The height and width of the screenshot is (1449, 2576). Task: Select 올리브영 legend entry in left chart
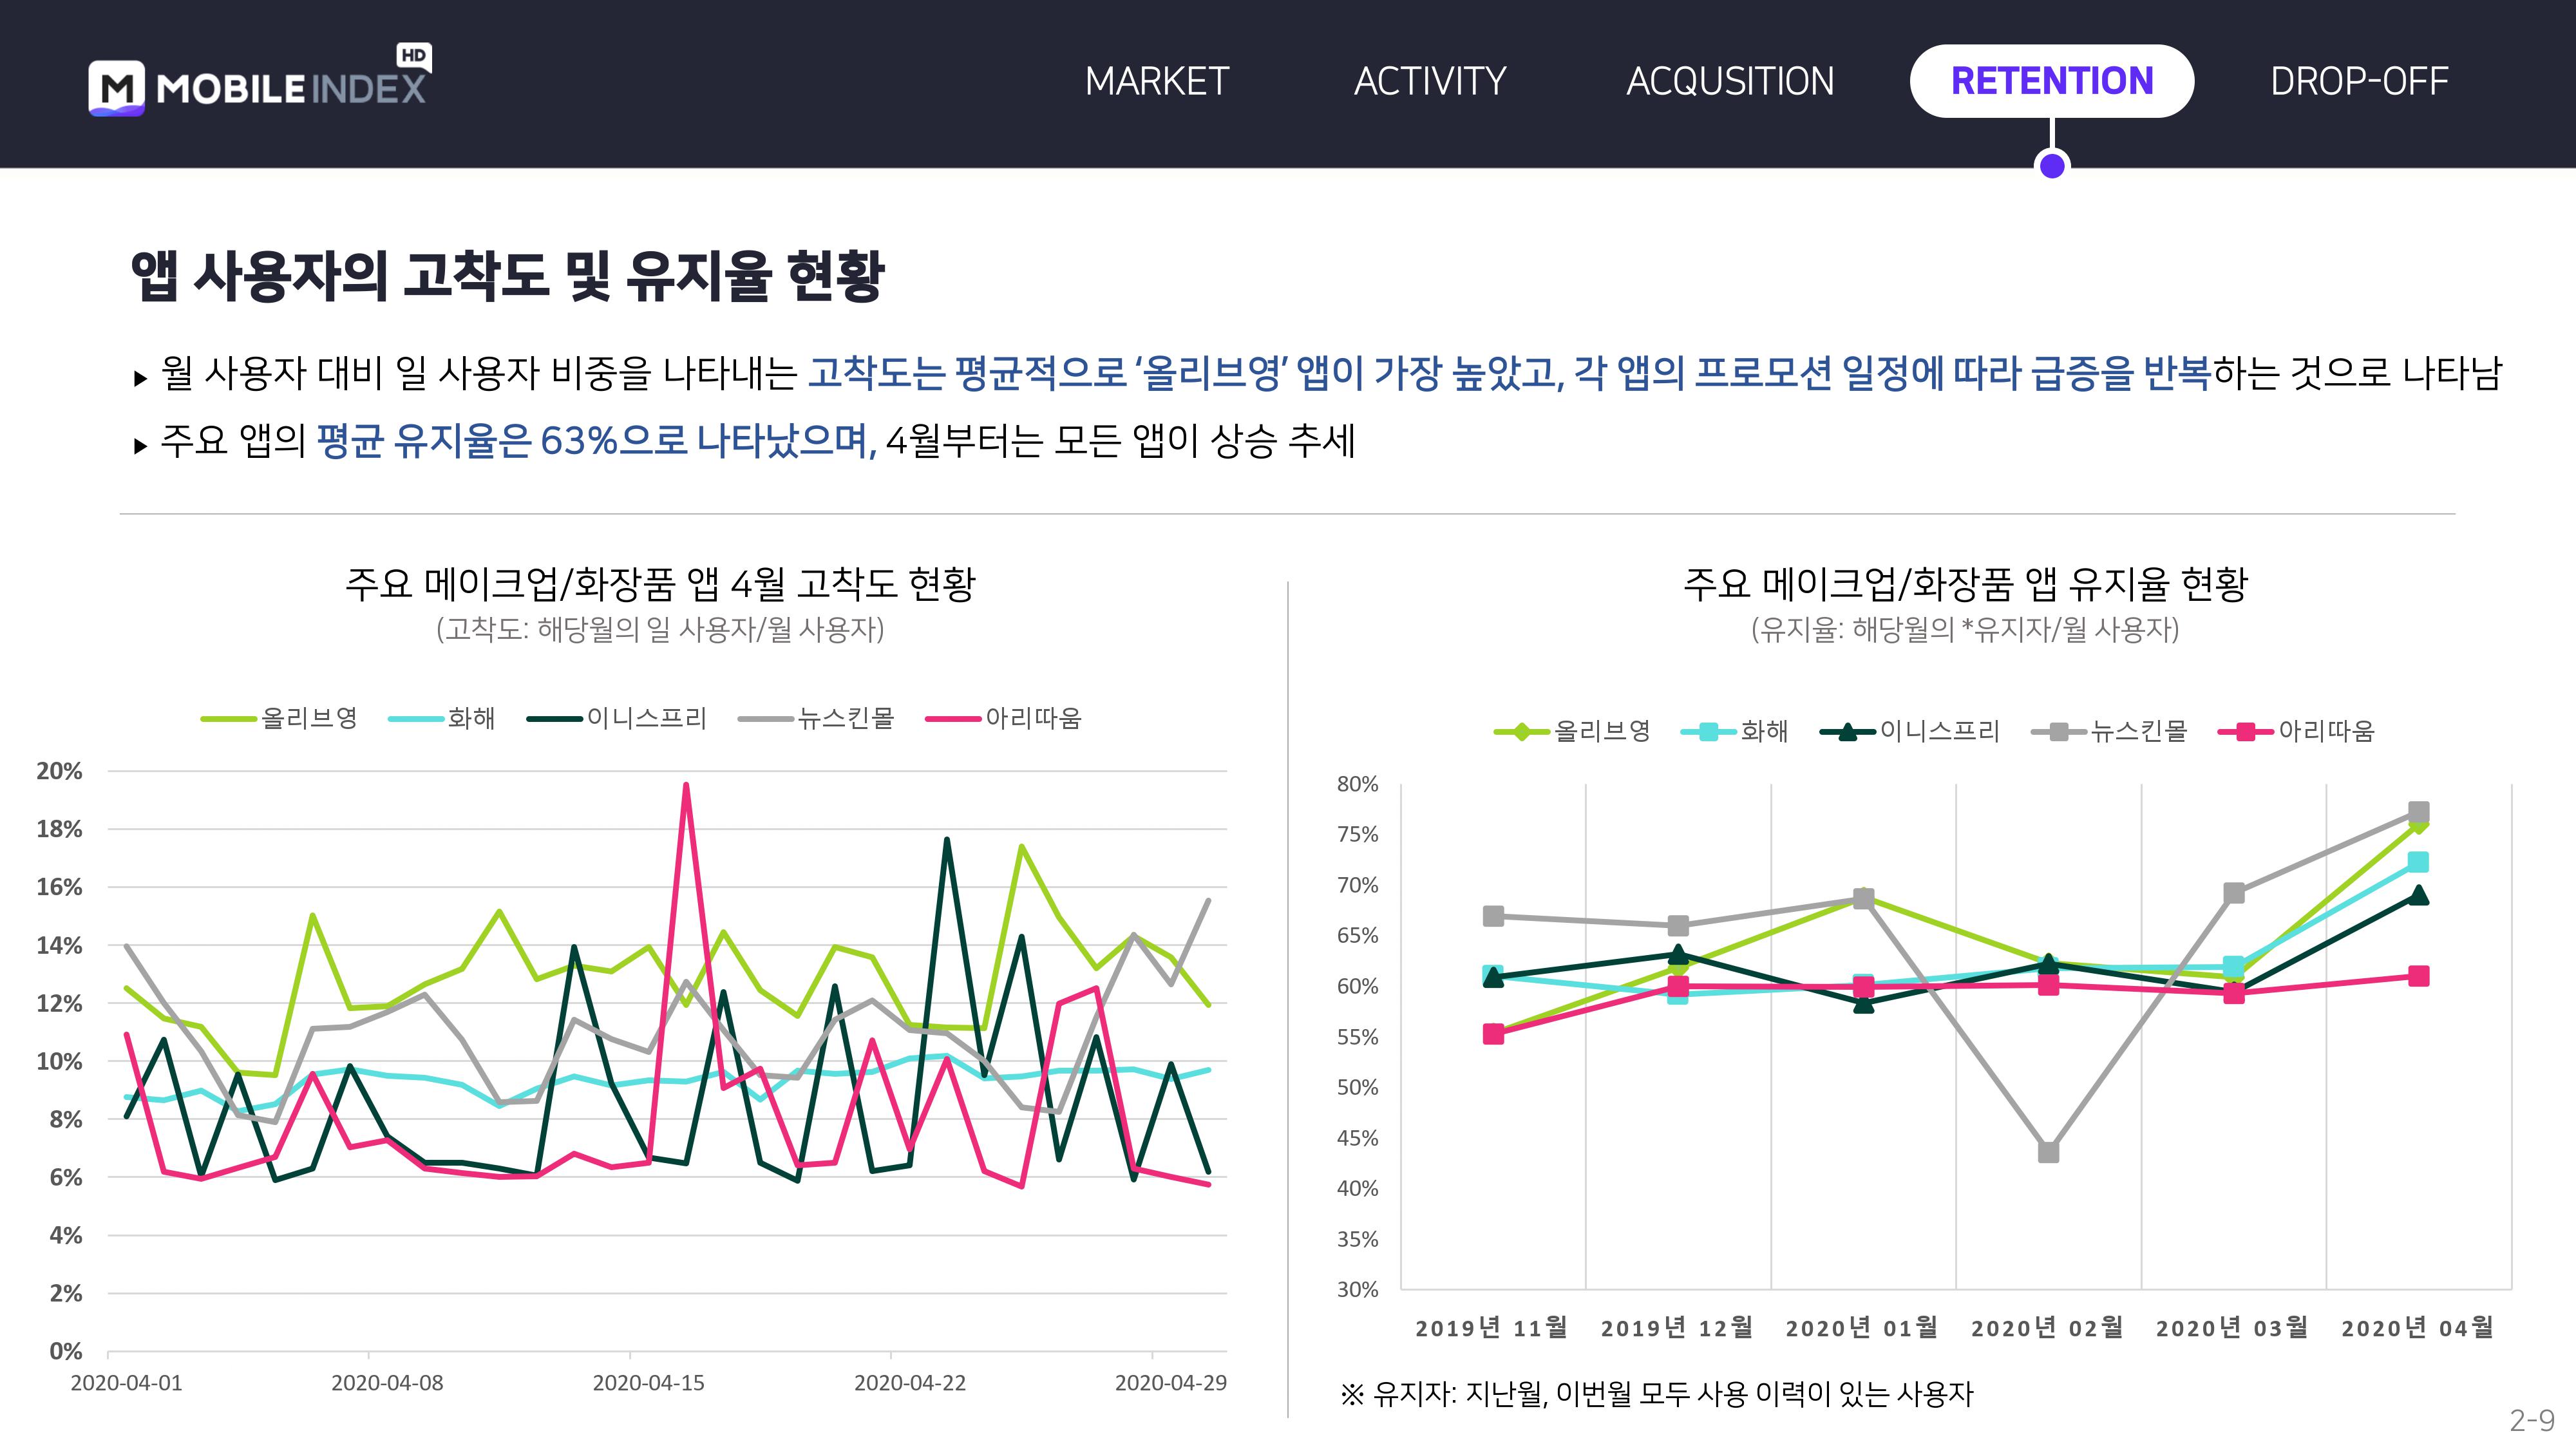pyautogui.click(x=280, y=718)
